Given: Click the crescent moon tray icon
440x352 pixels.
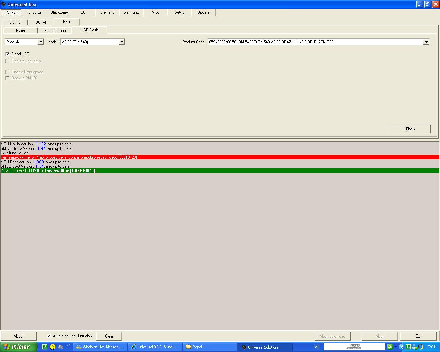Looking at the screenshot, I should (421, 347).
